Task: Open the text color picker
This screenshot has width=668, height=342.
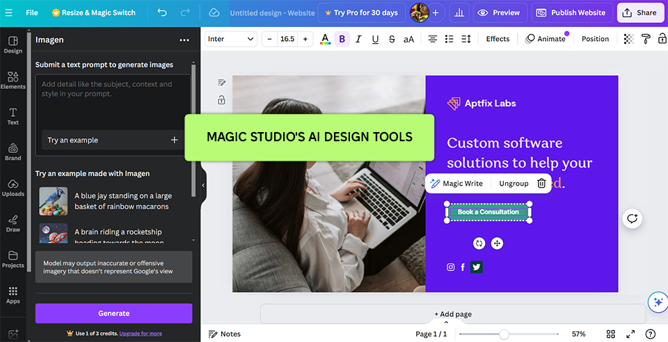Action: click(325, 39)
